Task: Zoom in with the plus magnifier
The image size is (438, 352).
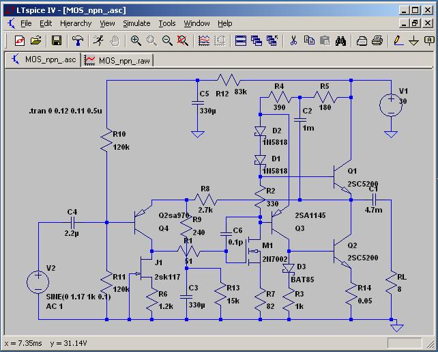Action: click(136, 41)
